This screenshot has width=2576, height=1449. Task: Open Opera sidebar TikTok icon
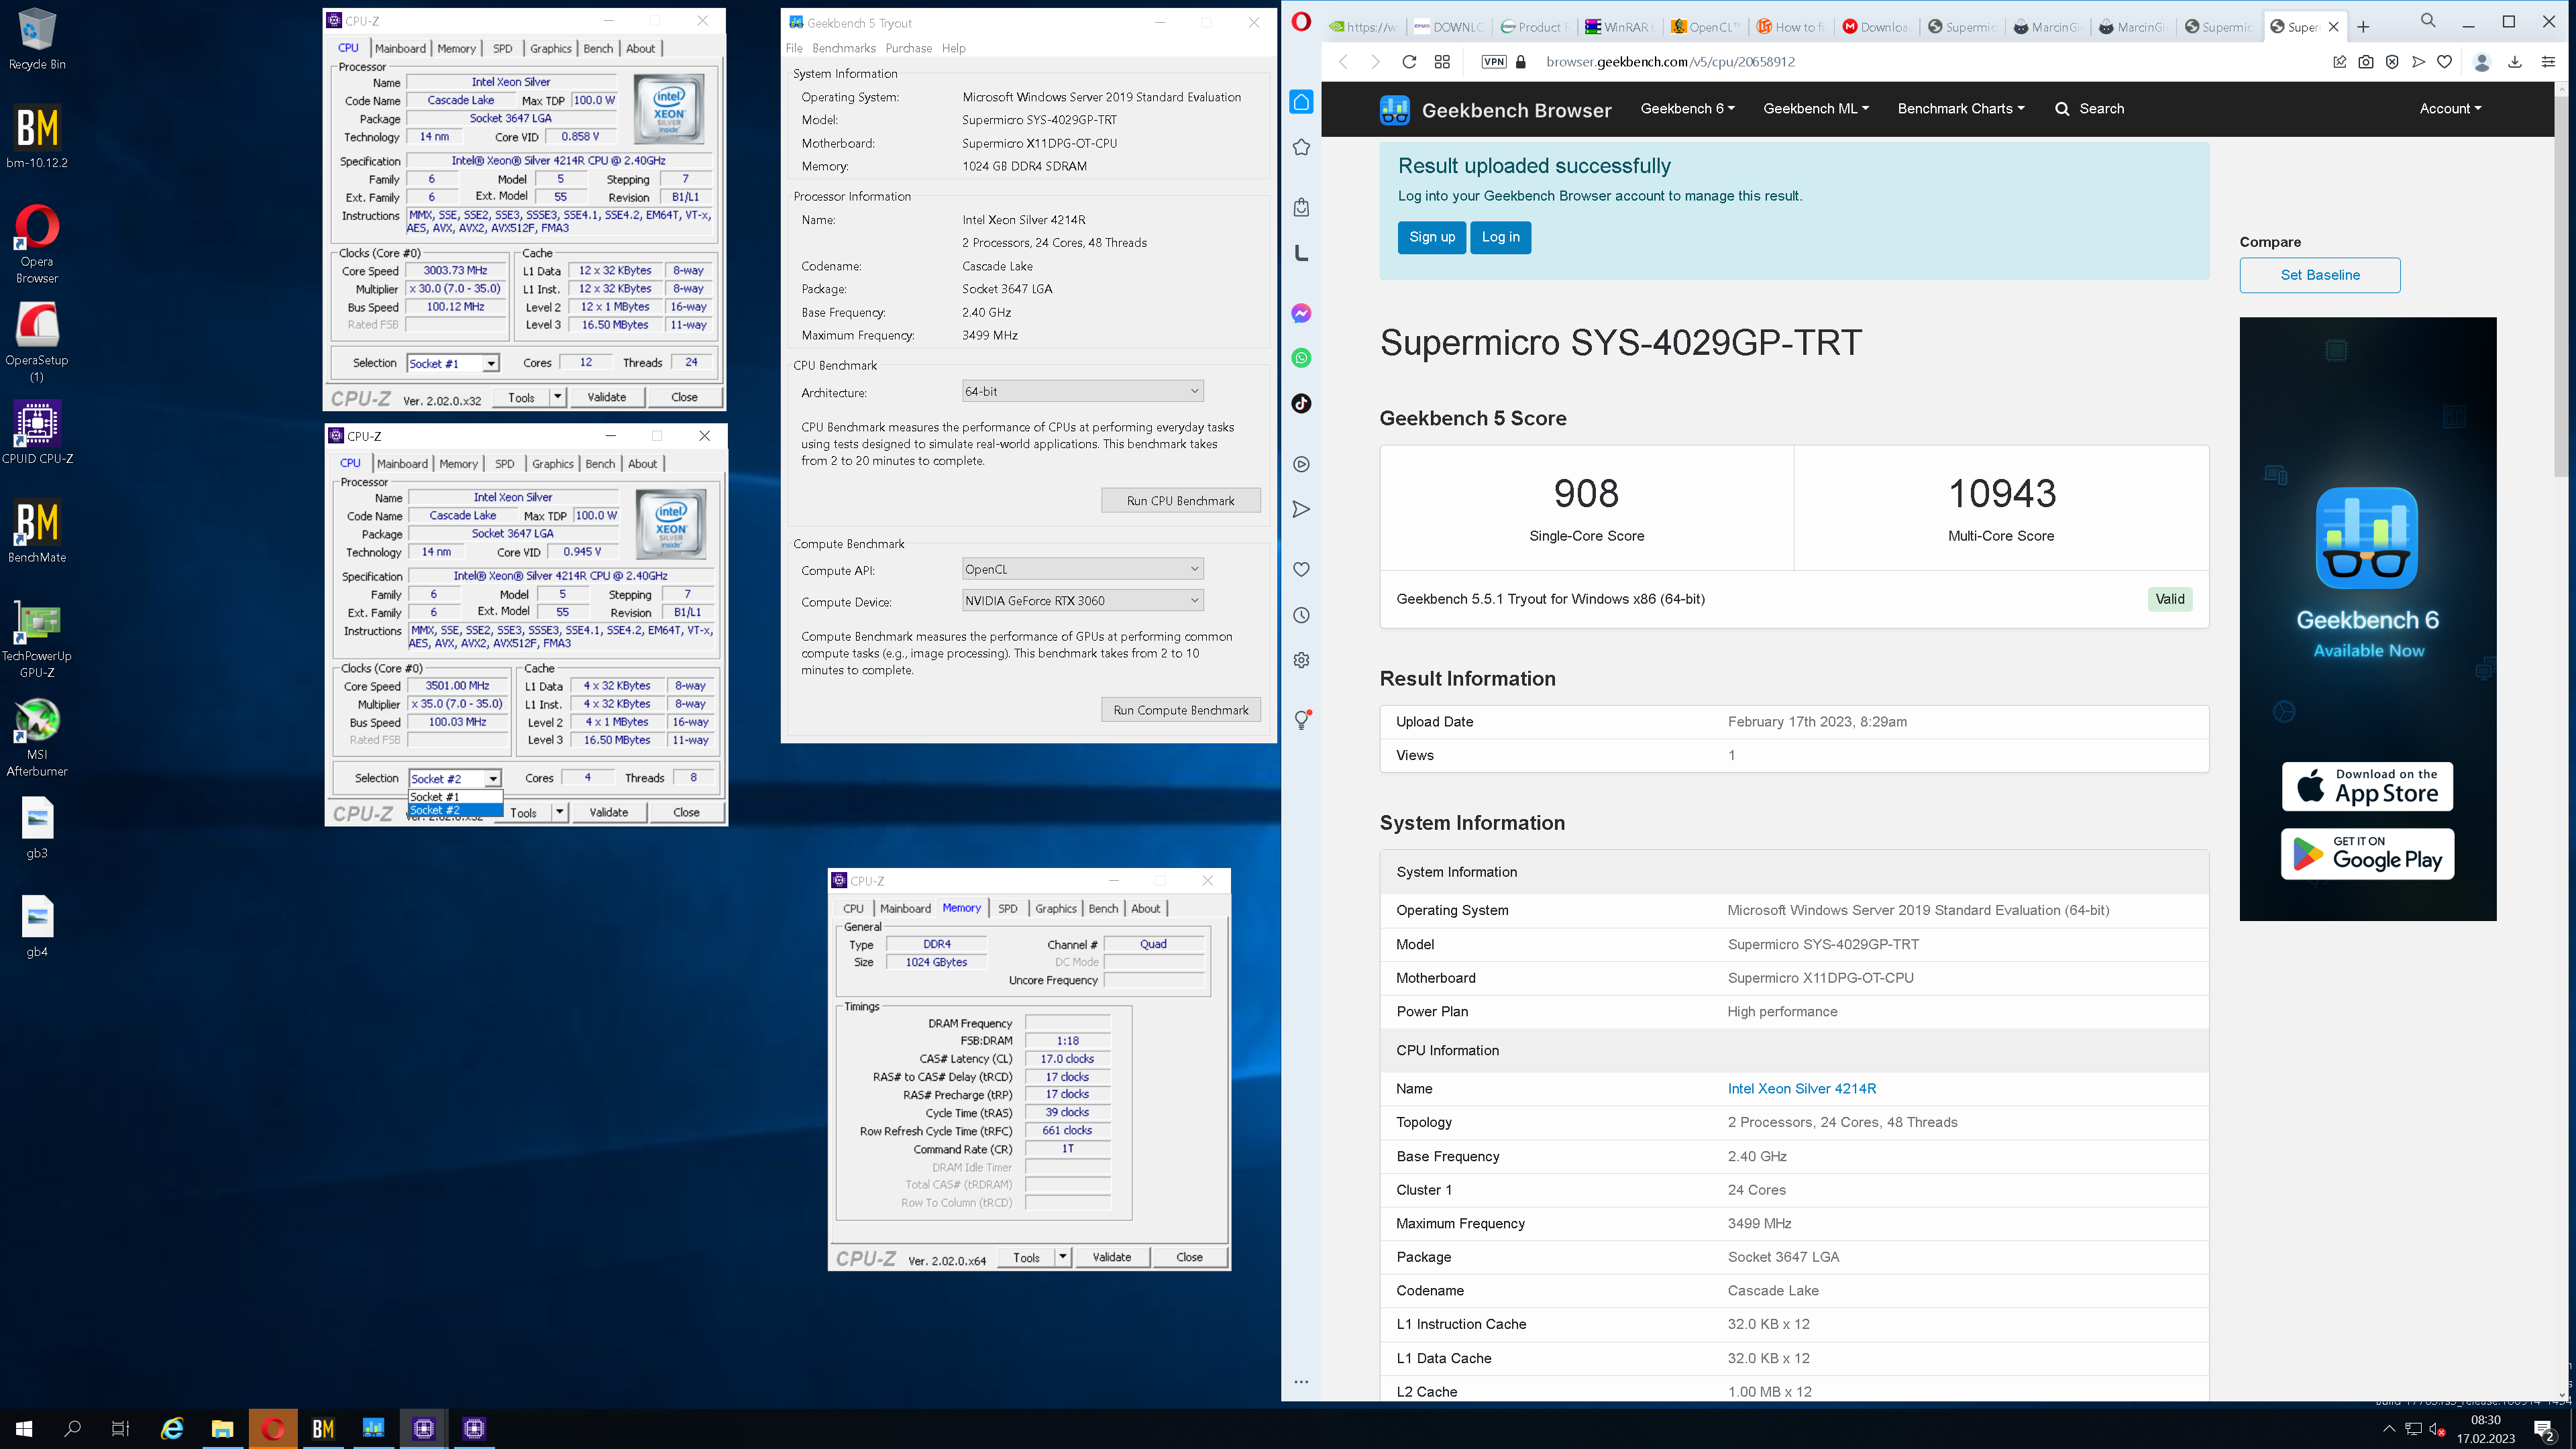coord(1301,403)
